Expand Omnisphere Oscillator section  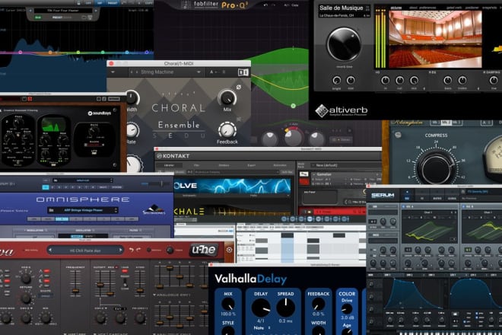pos(83,230)
